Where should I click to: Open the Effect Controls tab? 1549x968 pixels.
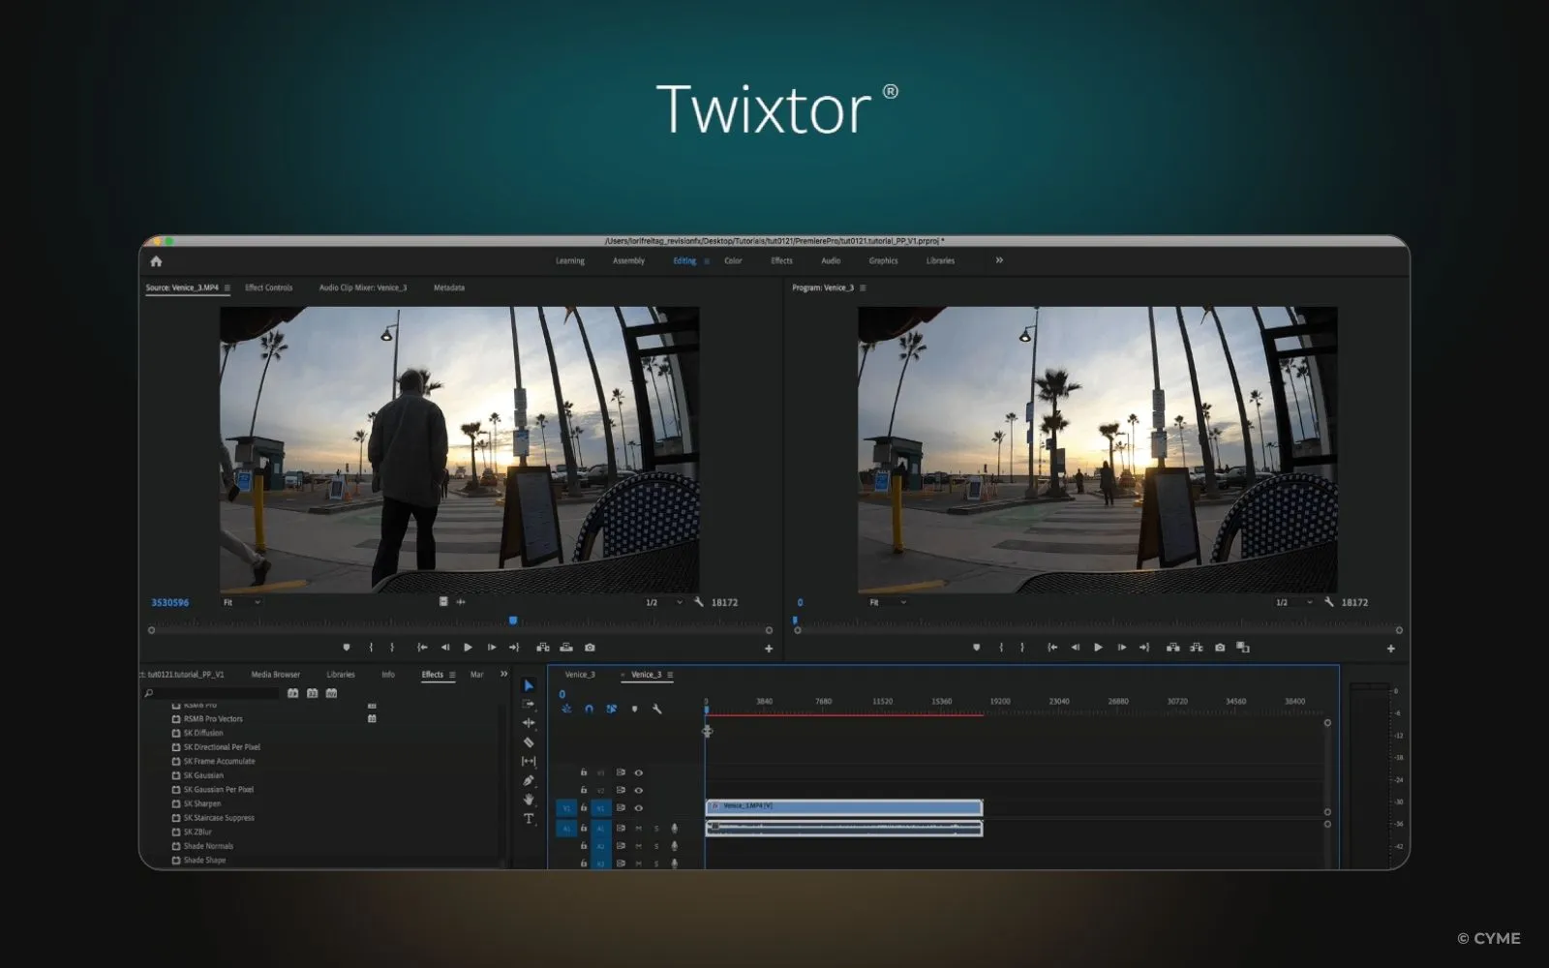pos(269,287)
